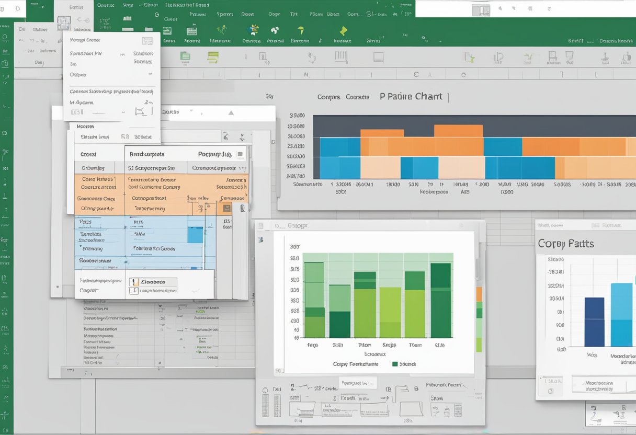Click the dark green legend swatch below green chart
The width and height of the screenshot is (636, 435).
pyautogui.click(x=394, y=364)
